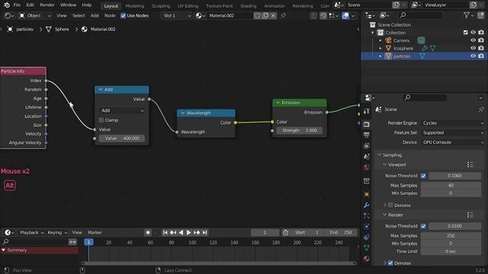The image size is (488, 274).
Task: Hide the Camera with its eye icon
Action: click(x=473, y=40)
